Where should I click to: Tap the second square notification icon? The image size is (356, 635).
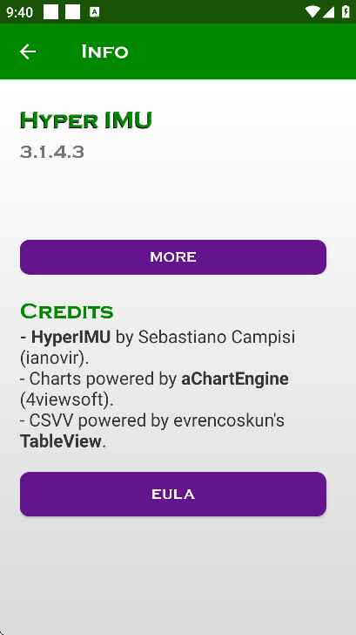click(73, 12)
